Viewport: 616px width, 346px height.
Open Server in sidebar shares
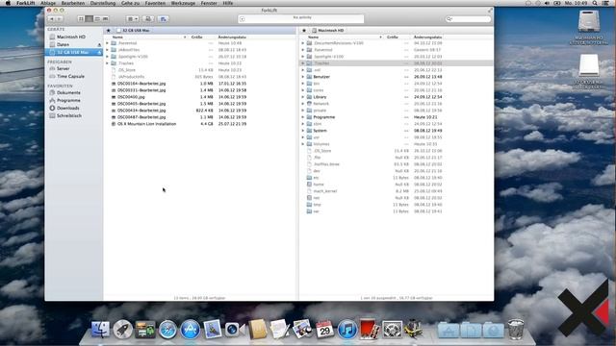pos(63,68)
